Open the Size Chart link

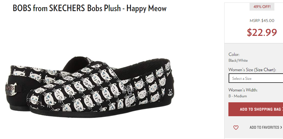(x=265, y=70)
